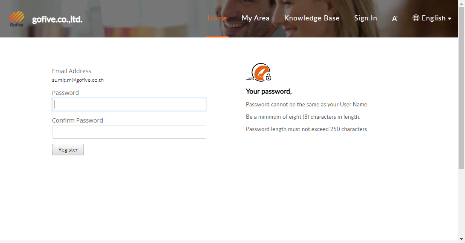Click the vertical scrollbar thumb
Screen dimensions: 465x243
[461, 85]
